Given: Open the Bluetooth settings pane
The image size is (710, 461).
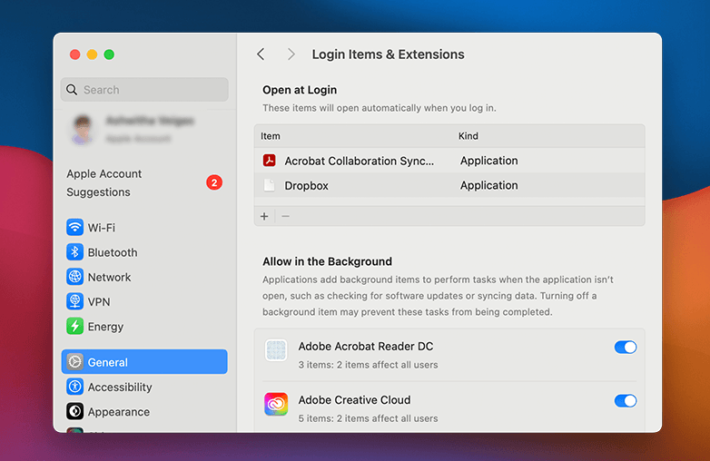Looking at the screenshot, I should (144, 252).
